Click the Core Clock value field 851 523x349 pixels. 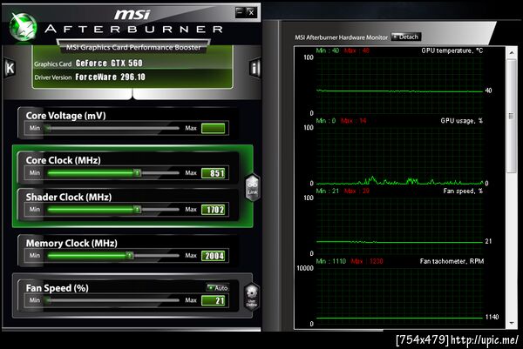tap(214, 173)
